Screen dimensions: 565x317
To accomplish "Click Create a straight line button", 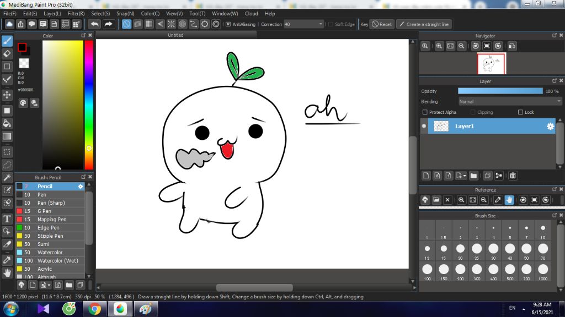I will coord(424,24).
